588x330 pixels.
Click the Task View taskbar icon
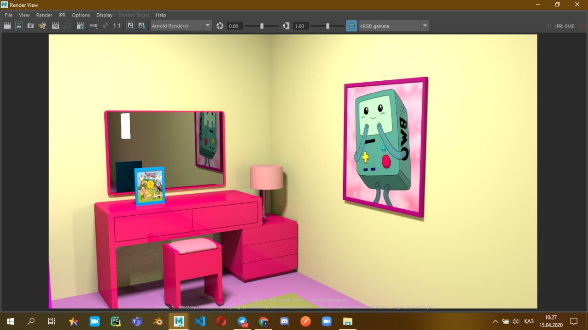coord(51,321)
